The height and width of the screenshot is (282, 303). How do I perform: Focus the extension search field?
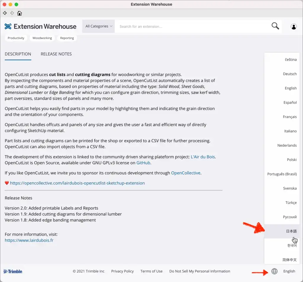click(x=193, y=26)
